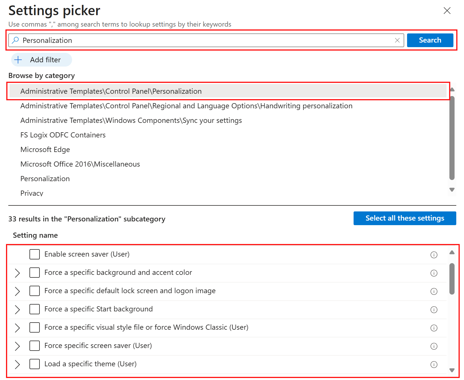Check Force a specific background and accent color
The image size is (464, 380).
point(35,272)
